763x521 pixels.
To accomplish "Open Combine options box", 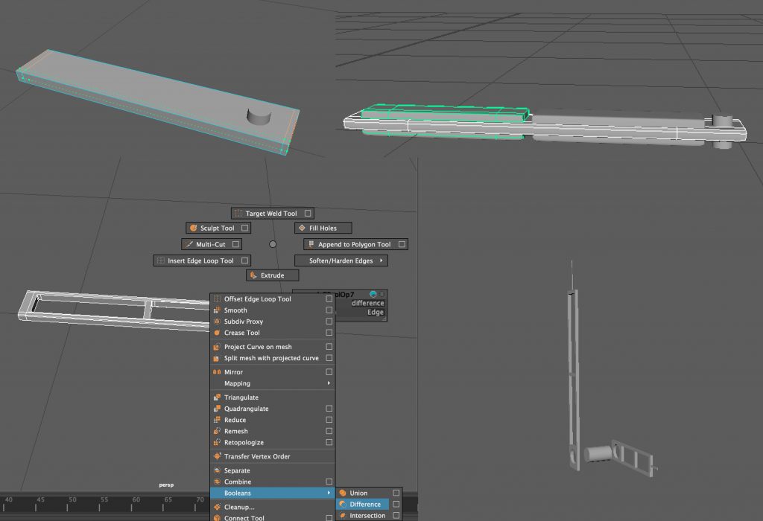I will (x=329, y=482).
